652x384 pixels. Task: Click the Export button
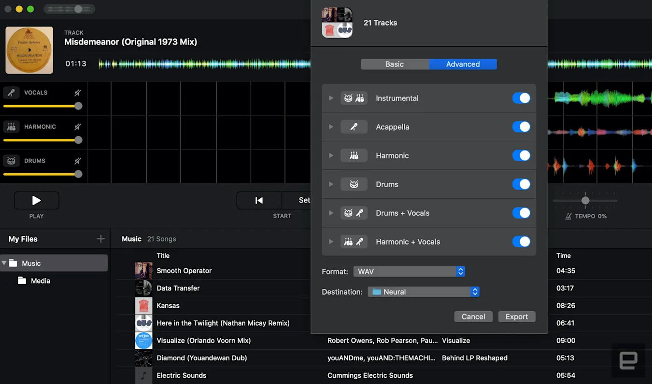tap(516, 316)
